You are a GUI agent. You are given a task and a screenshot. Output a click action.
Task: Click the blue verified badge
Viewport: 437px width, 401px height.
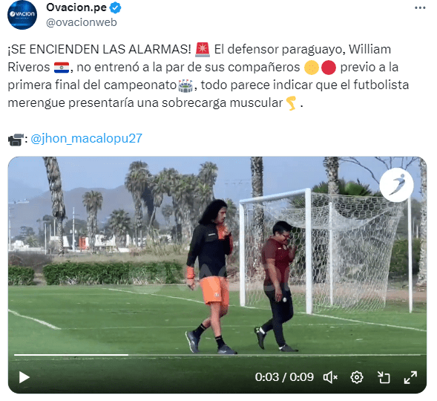[115, 8]
